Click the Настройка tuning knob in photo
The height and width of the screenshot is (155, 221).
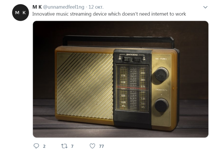point(162,75)
